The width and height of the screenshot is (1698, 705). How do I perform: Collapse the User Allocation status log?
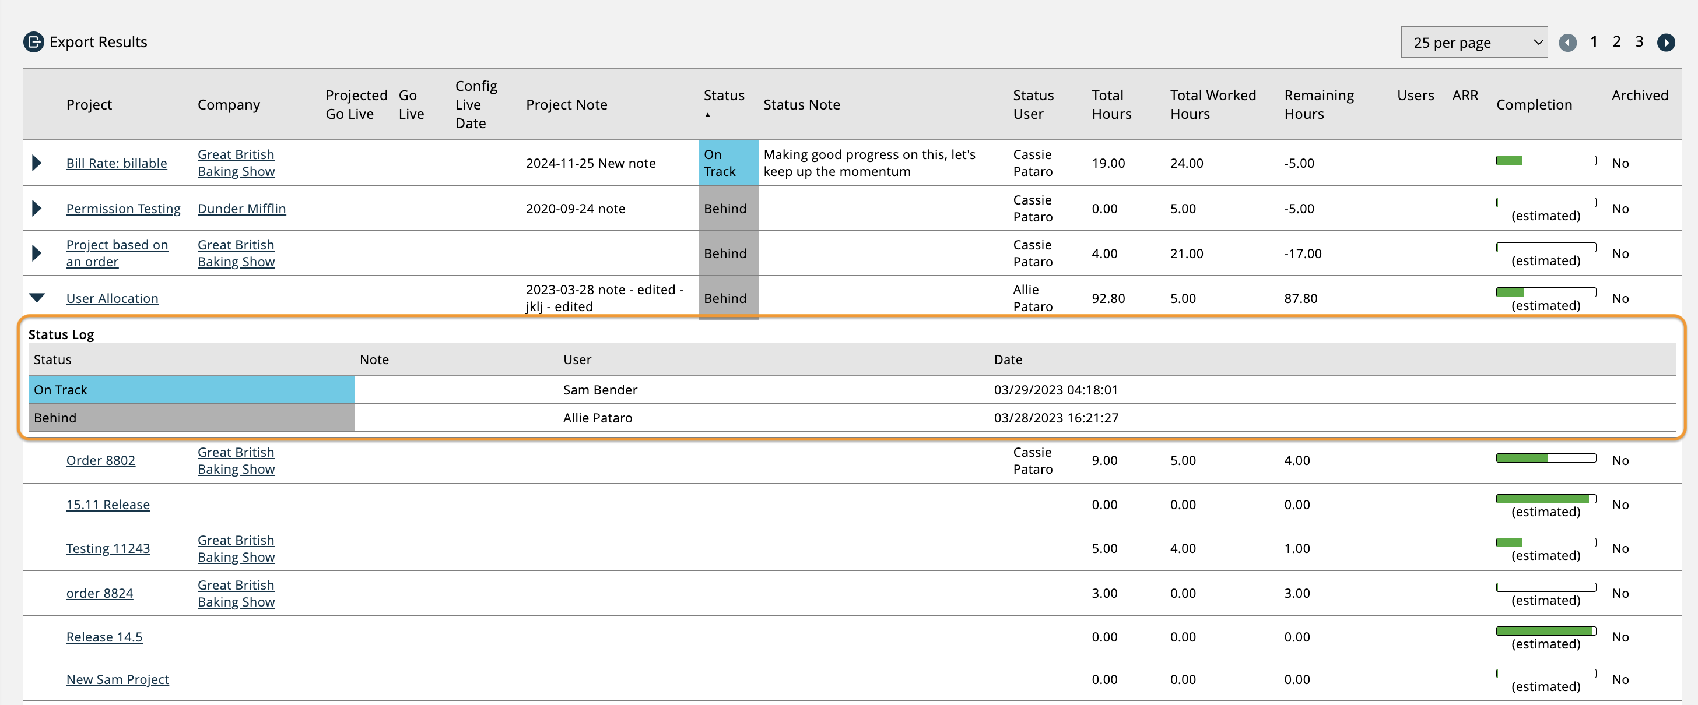tap(37, 298)
